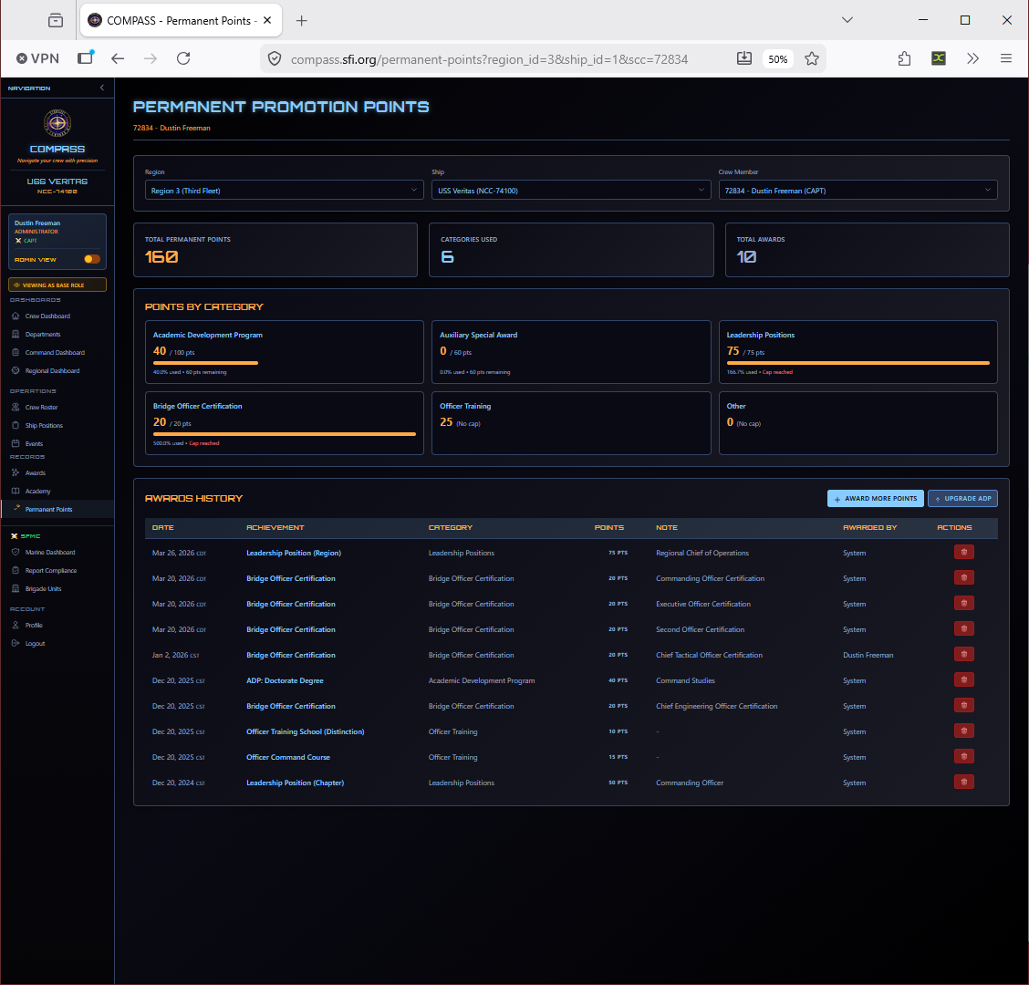The height and width of the screenshot is (985, 1029).
Task: Open a new browser tab
Action: point(301,20)
